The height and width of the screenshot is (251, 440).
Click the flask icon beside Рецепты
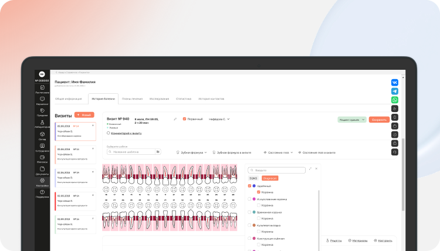pos(327,240)
